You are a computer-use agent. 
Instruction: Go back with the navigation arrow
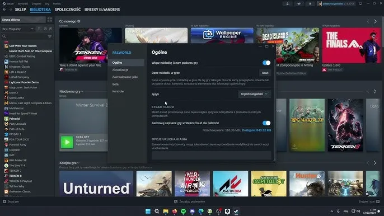4,10
